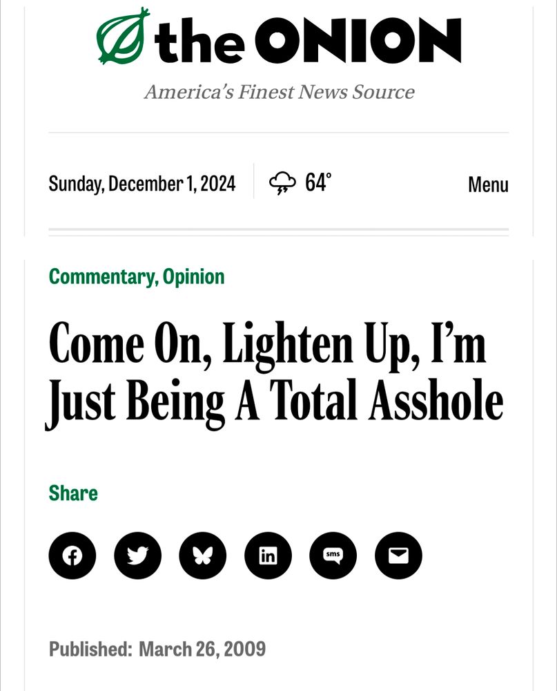Click the "Published:" label
This screenshot has height=691, width=557.
coord(90,650)
